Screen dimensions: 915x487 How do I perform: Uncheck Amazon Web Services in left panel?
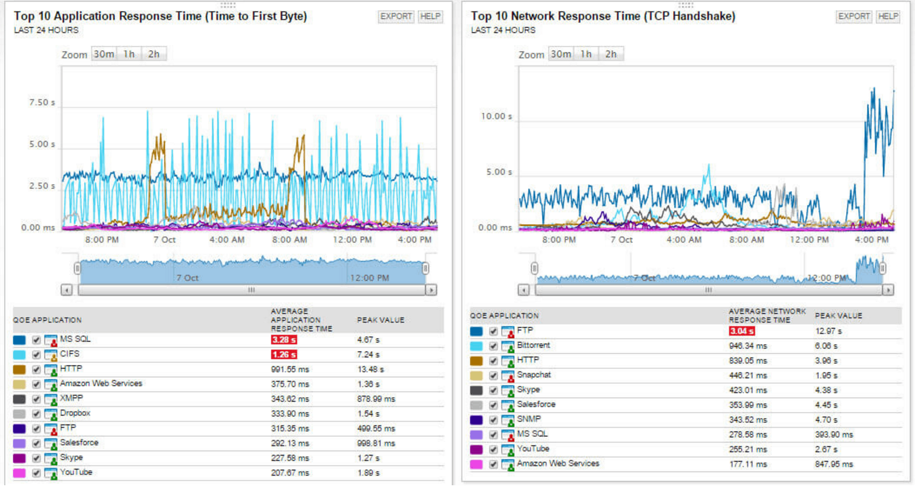36,384
